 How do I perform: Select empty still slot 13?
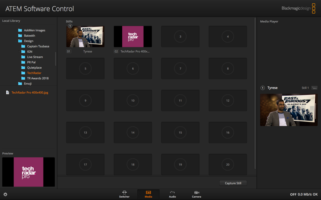point(85,132)
